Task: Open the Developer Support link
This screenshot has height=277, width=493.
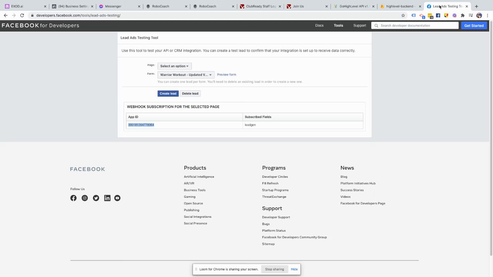Action: pos(276,217)
